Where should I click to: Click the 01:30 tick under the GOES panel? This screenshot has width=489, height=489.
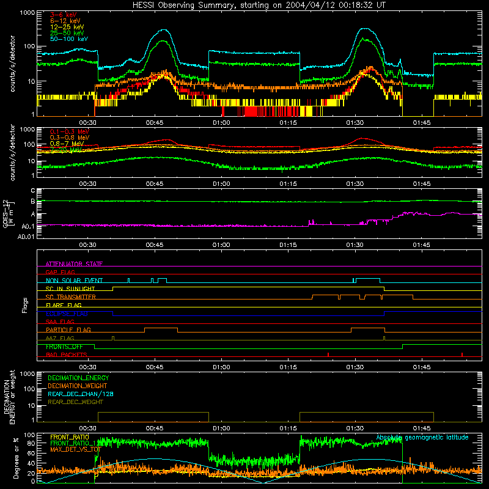355,245
